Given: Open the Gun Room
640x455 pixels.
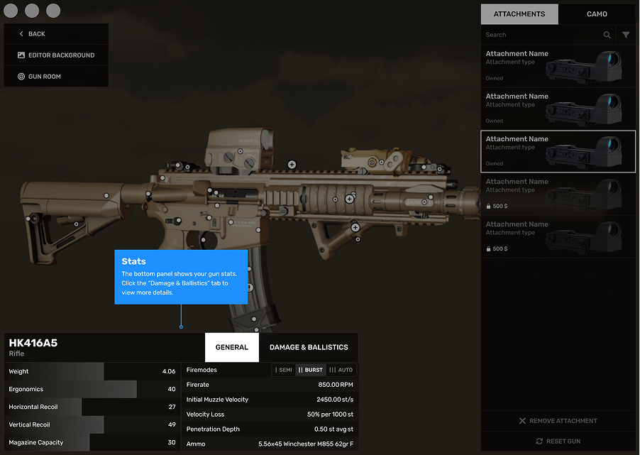Looking at the screenshot, I should coord(56,77).
